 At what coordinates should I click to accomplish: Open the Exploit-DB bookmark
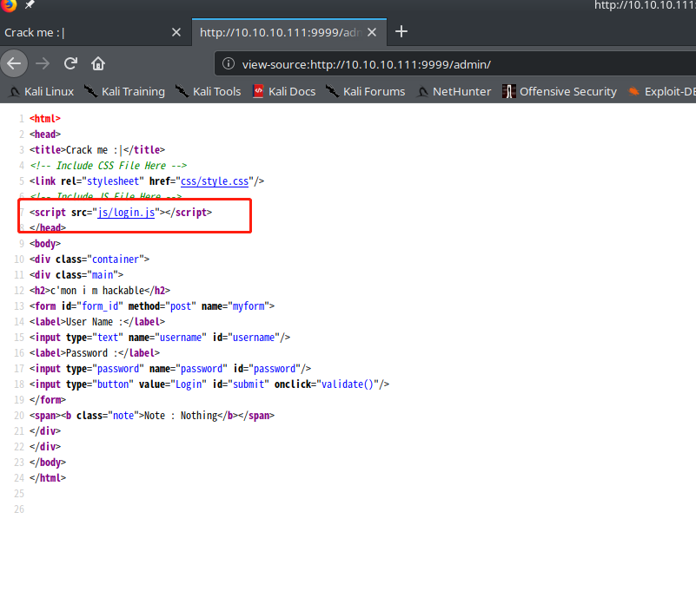click(662, 92)
